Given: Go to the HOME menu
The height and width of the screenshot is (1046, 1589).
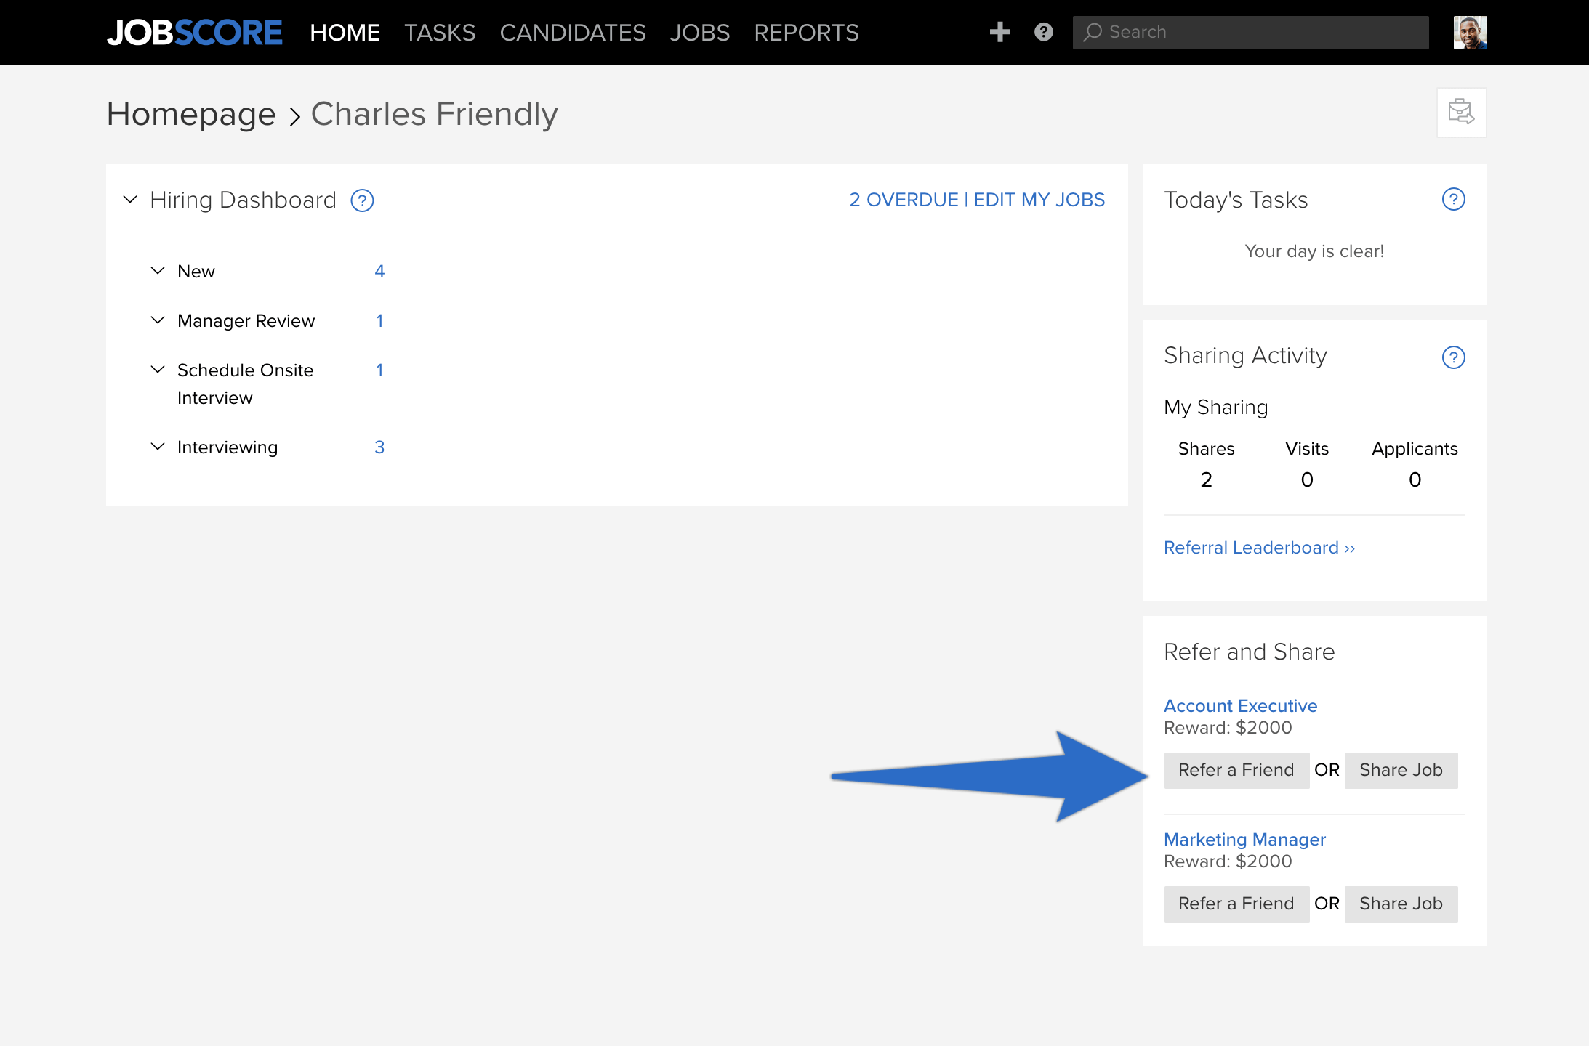Looking at the screenshot, I should point(345,33).
